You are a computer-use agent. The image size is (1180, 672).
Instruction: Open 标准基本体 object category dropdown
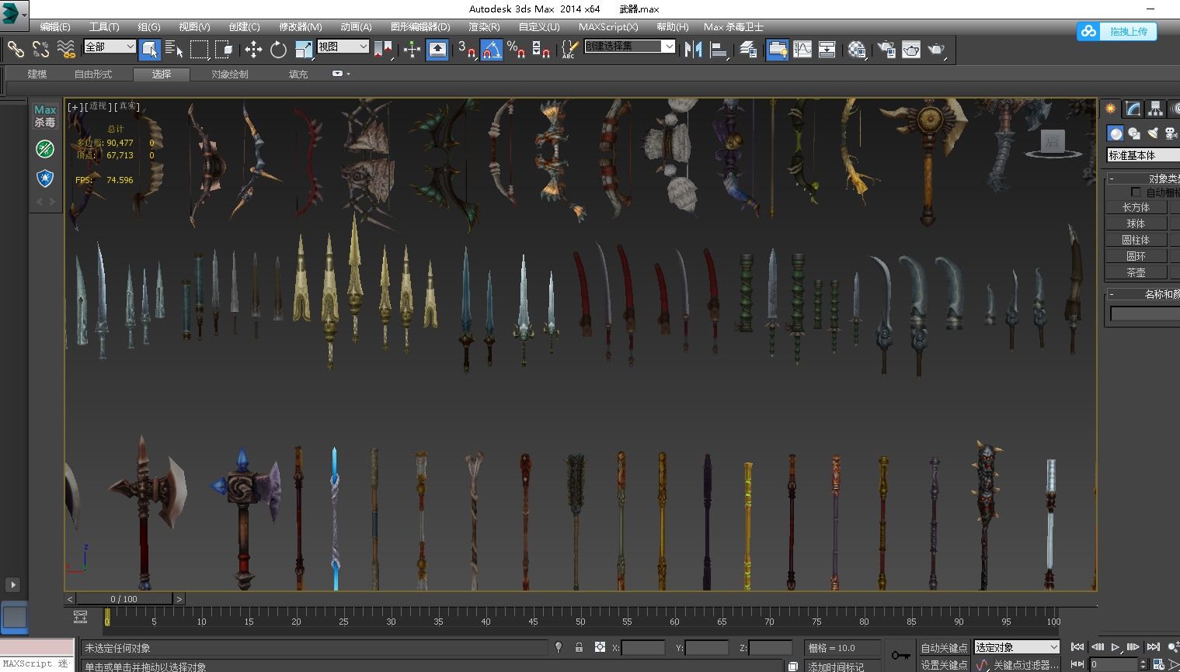(1143, 155)
